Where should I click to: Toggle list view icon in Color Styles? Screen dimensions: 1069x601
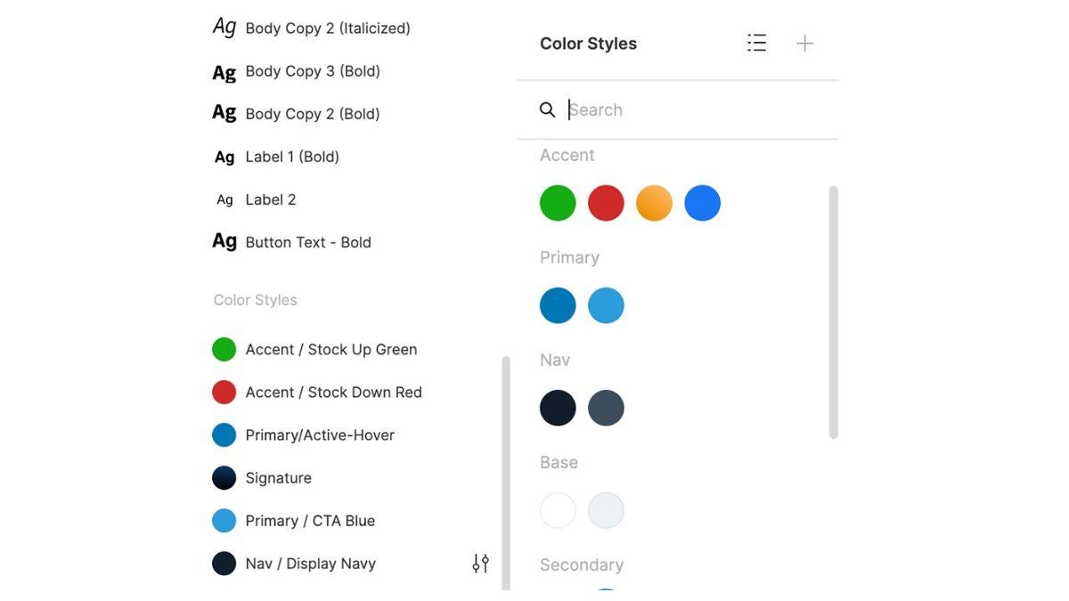(x=756, y=43)
